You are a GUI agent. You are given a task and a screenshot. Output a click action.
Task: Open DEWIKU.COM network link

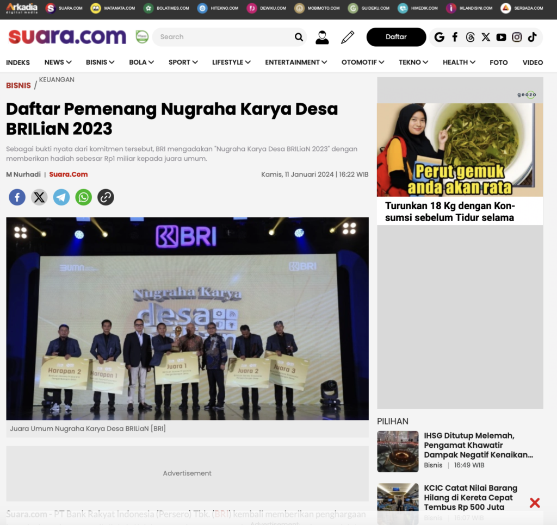(267, 8)
